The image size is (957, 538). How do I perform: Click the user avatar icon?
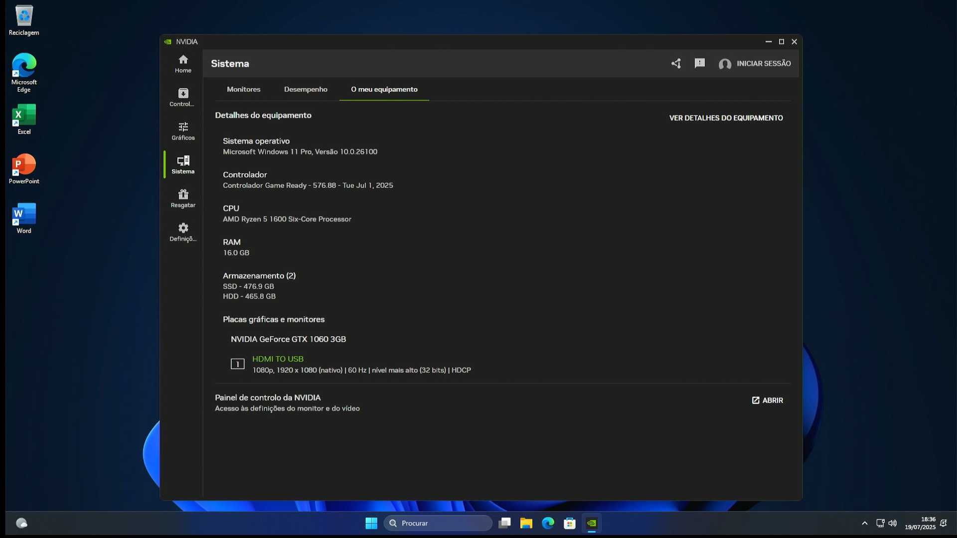point(725,64)
